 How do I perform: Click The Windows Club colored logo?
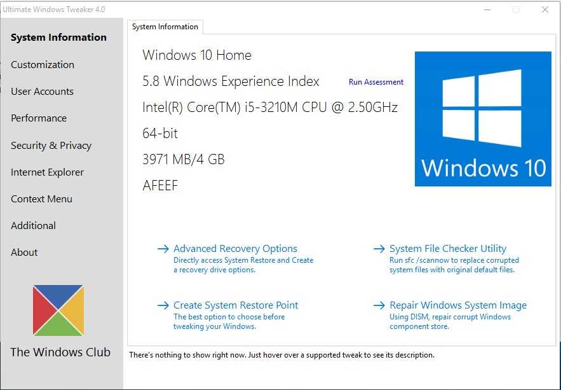coord(58,310)
